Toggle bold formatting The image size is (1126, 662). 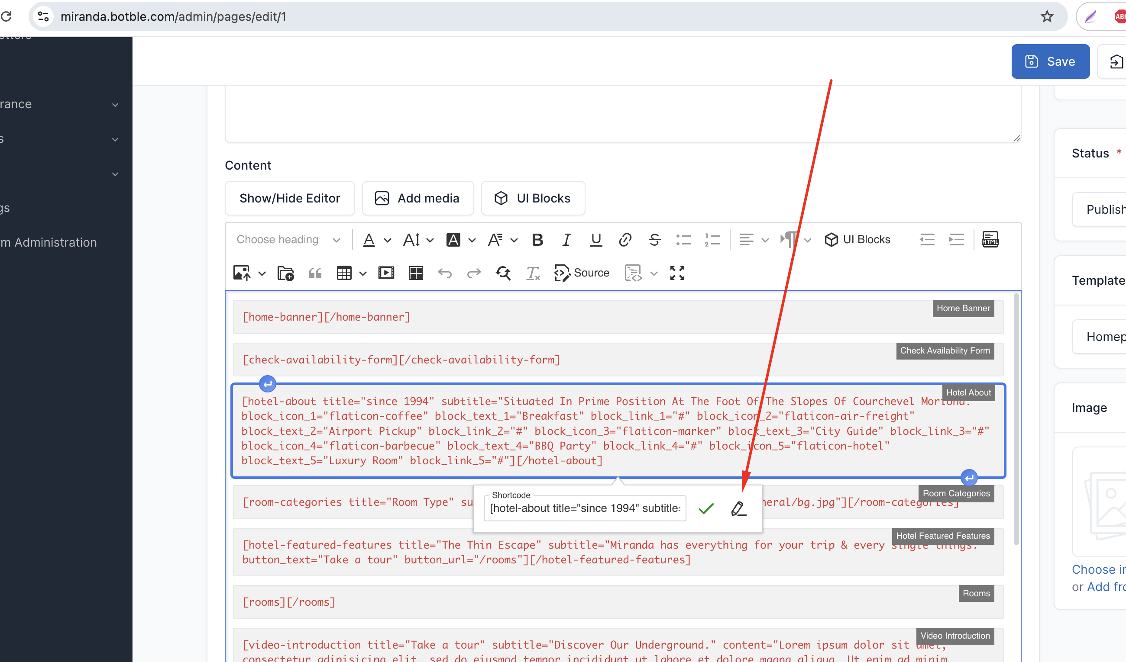pyautogui.click(x=537, y=240)
